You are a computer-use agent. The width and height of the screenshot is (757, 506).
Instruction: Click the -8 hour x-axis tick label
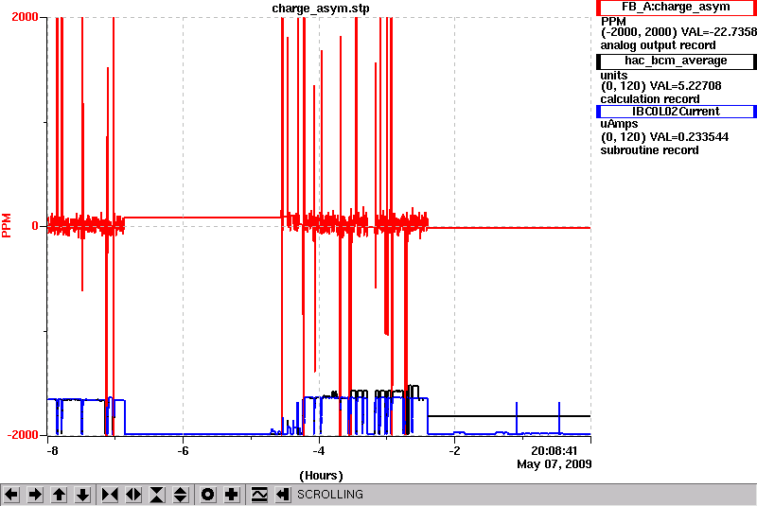(52, 450)
